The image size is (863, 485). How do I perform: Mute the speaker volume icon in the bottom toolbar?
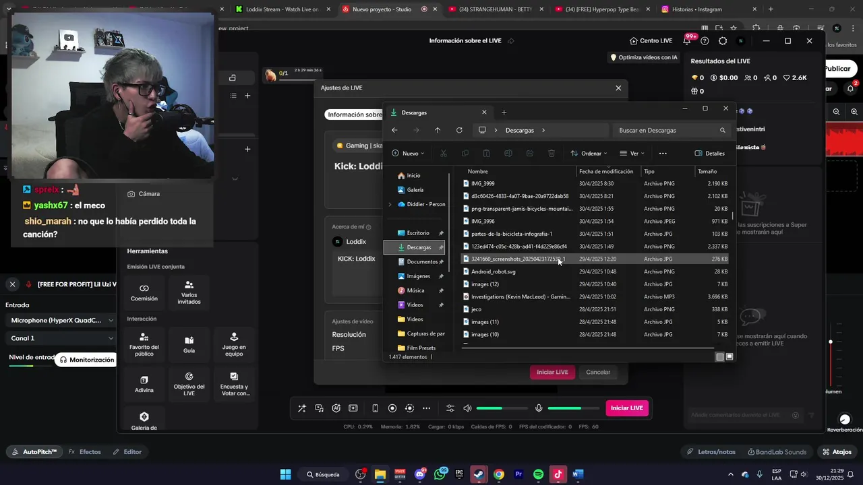click(468, 408)
